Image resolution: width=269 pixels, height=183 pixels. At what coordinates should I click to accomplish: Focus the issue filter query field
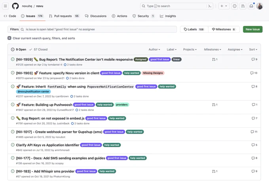click(98, 29)
